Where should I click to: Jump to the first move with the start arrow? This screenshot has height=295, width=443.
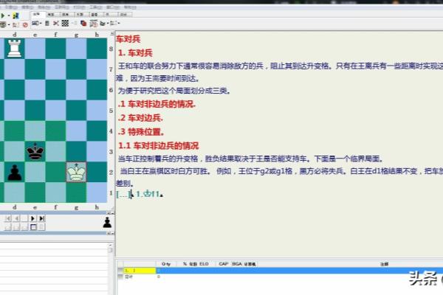click(7, 218)
